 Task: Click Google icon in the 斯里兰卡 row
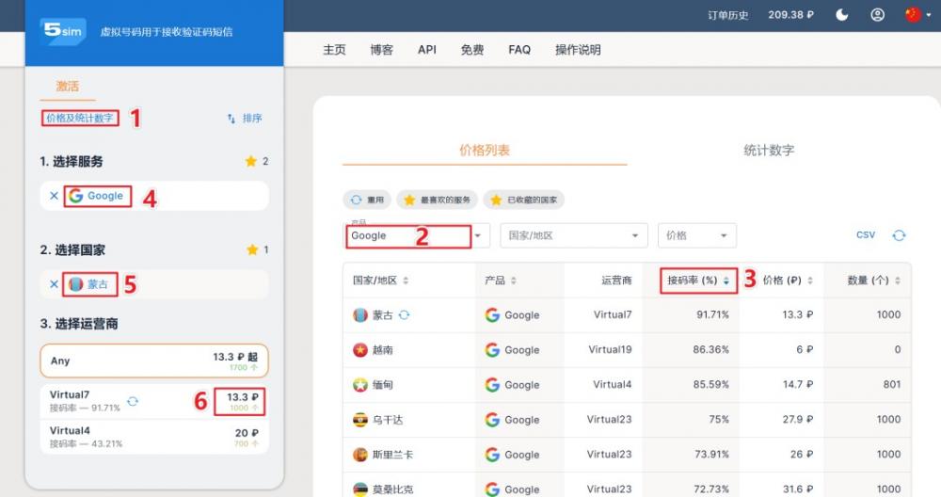click(x=492, y=455)
